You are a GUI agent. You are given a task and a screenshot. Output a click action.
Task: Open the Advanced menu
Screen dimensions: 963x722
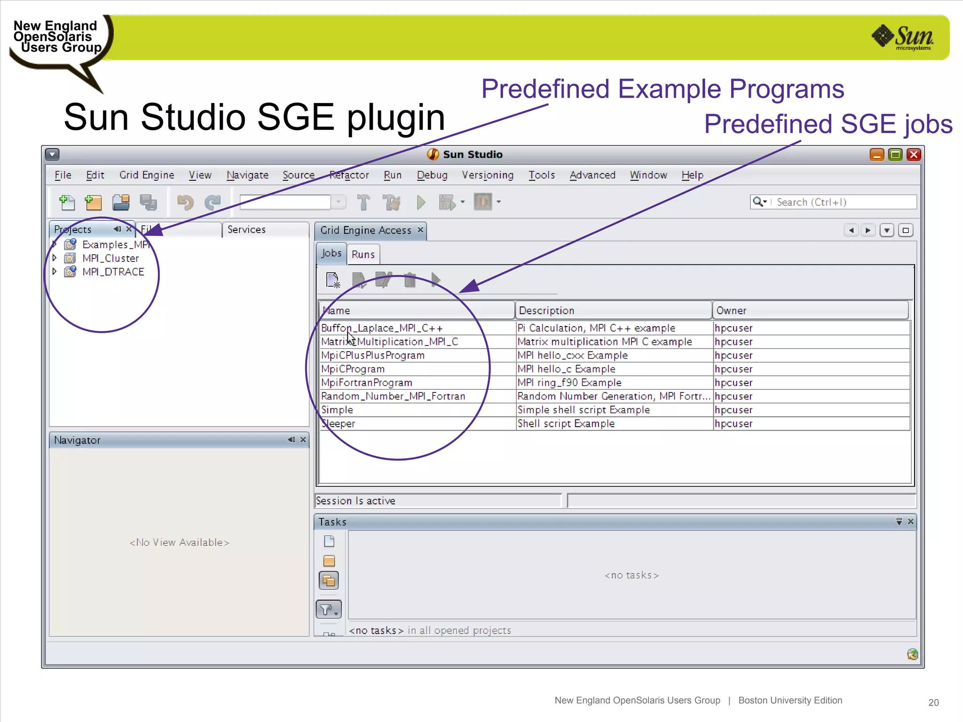pos(592,175)
